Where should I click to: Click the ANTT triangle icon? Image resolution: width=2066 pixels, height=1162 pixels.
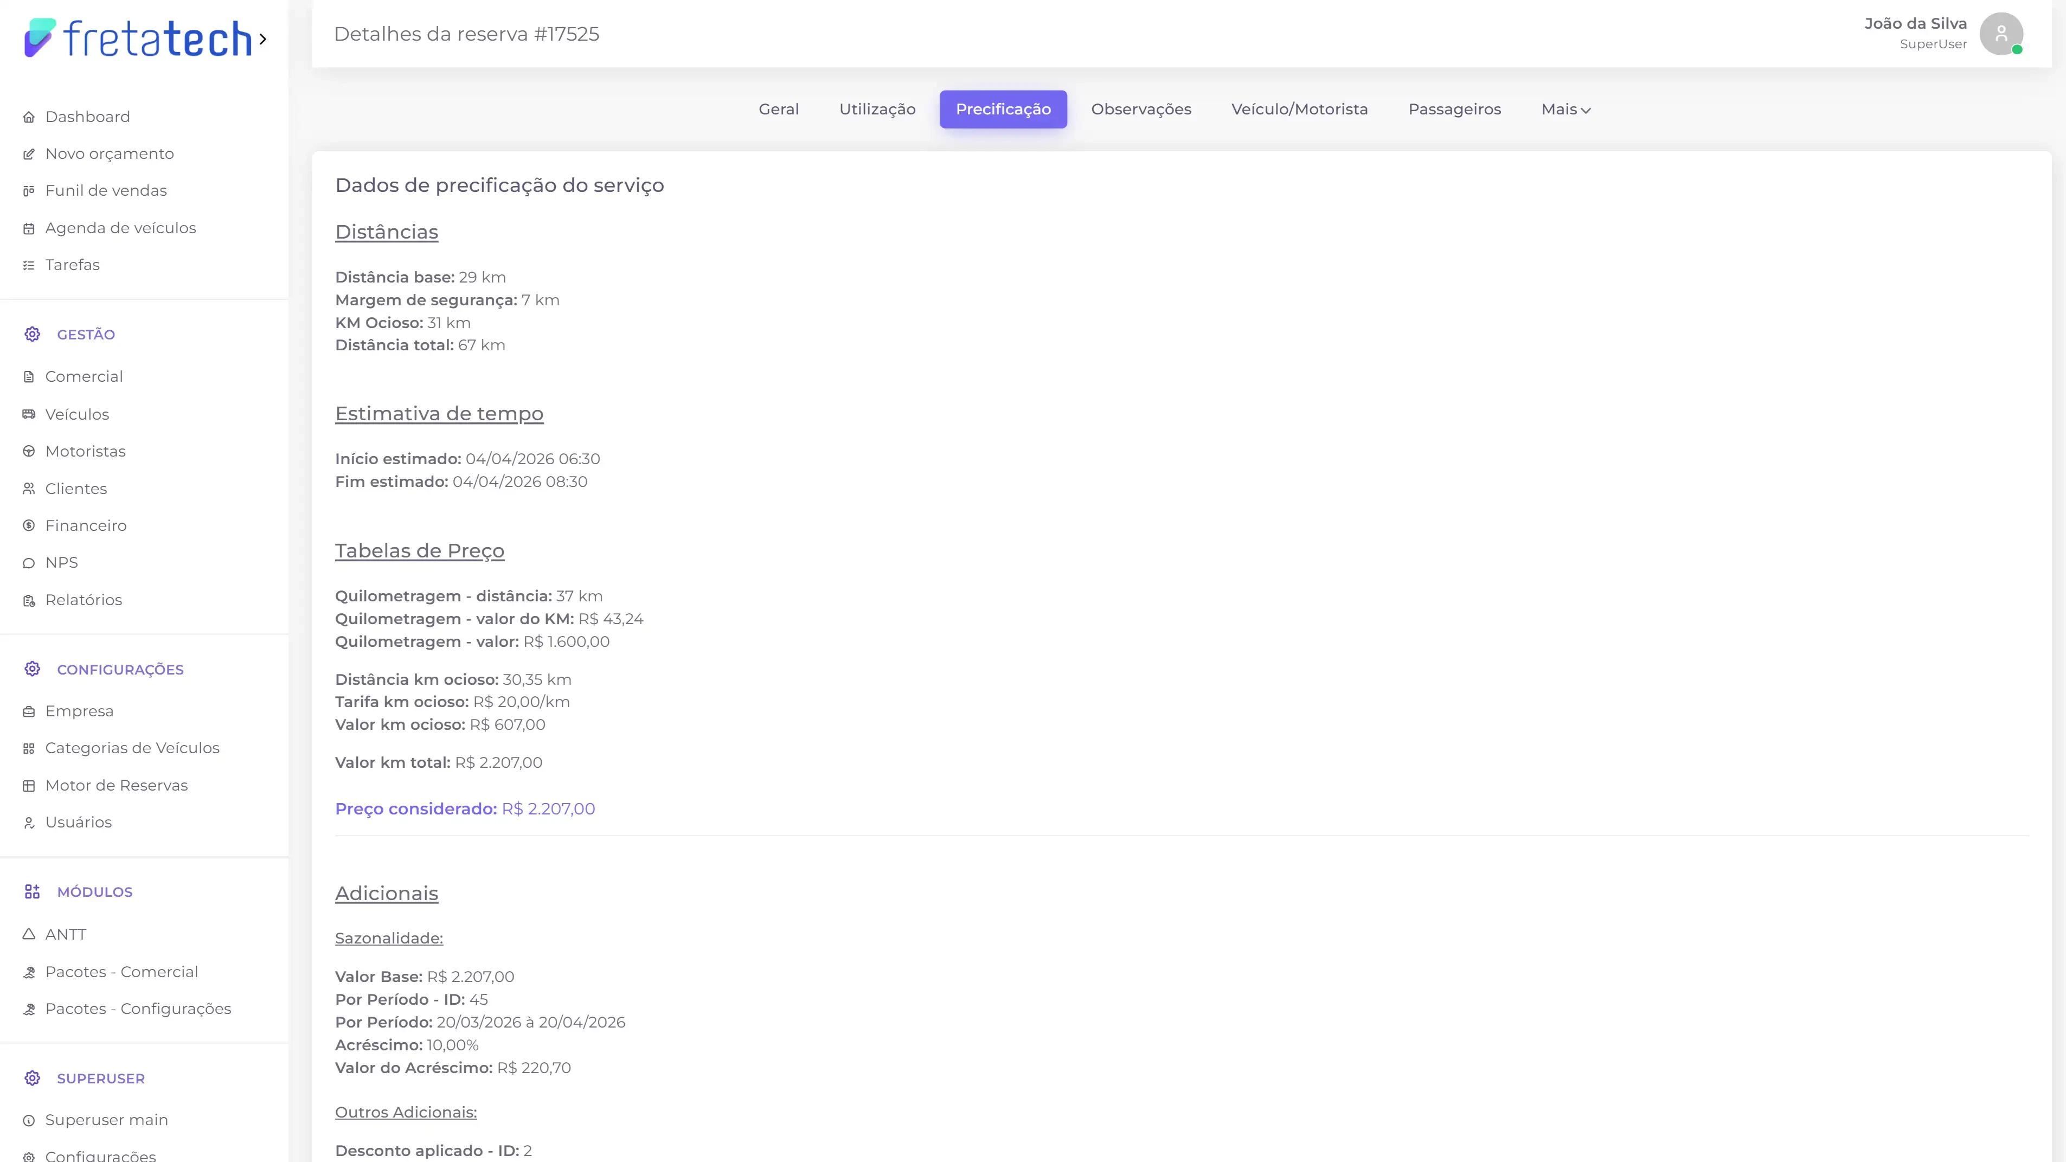[29, 934]
